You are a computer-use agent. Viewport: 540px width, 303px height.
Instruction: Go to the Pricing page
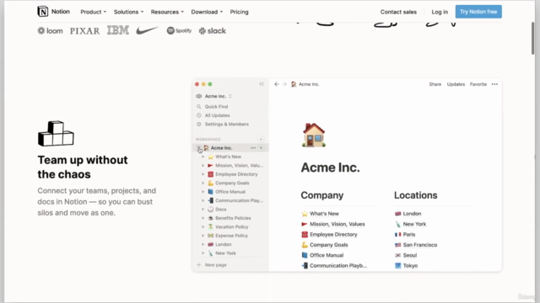click(239, 12)
